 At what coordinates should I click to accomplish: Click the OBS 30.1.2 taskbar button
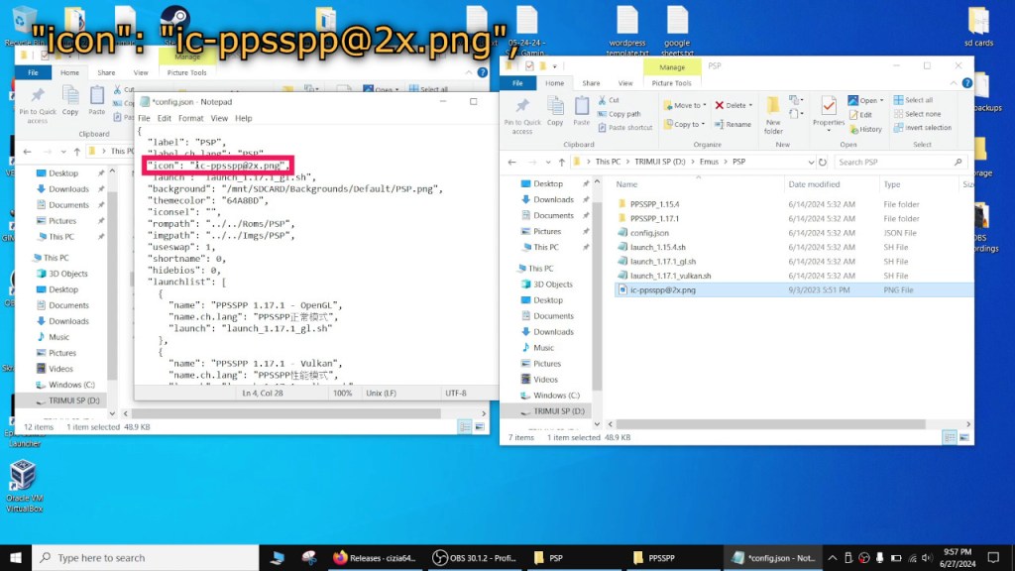[476, 557]
